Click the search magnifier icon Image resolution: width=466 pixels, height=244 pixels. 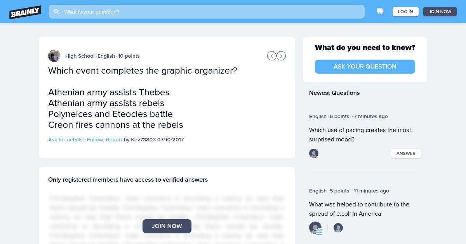pos(57,12)
